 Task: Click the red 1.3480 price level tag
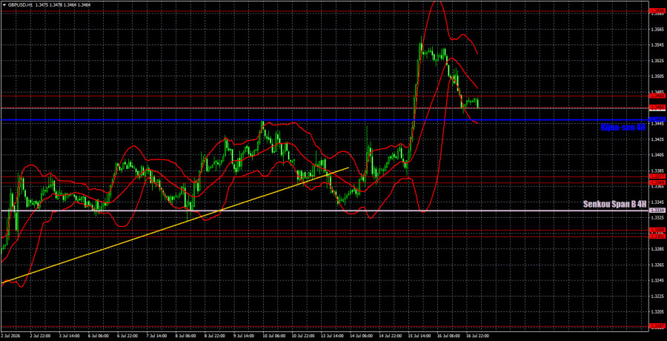point(656,96)
